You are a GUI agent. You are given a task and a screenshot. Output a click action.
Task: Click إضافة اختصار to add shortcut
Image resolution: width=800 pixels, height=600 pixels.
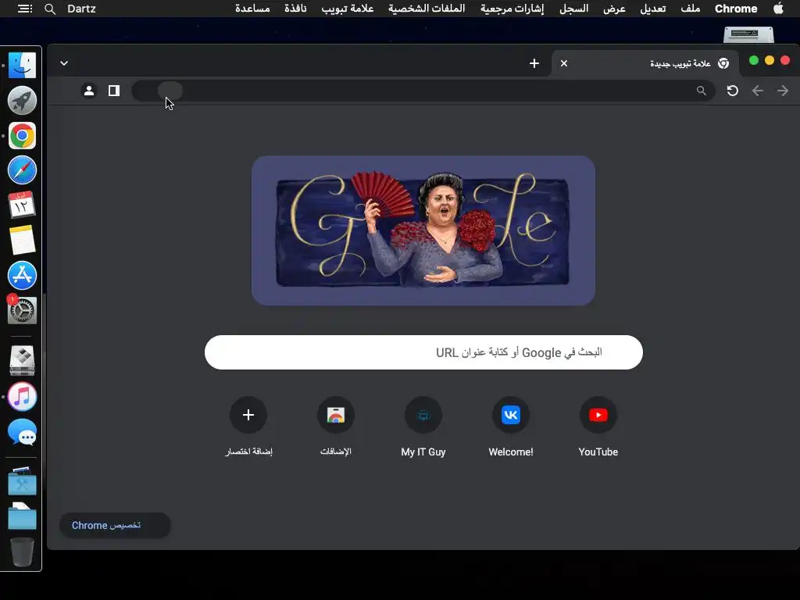click(x=248, y=427)
